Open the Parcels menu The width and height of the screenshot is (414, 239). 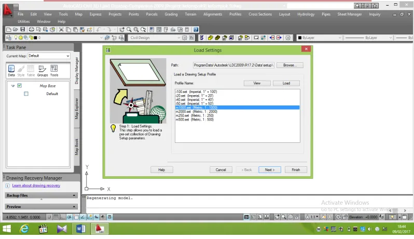point(151,14)
